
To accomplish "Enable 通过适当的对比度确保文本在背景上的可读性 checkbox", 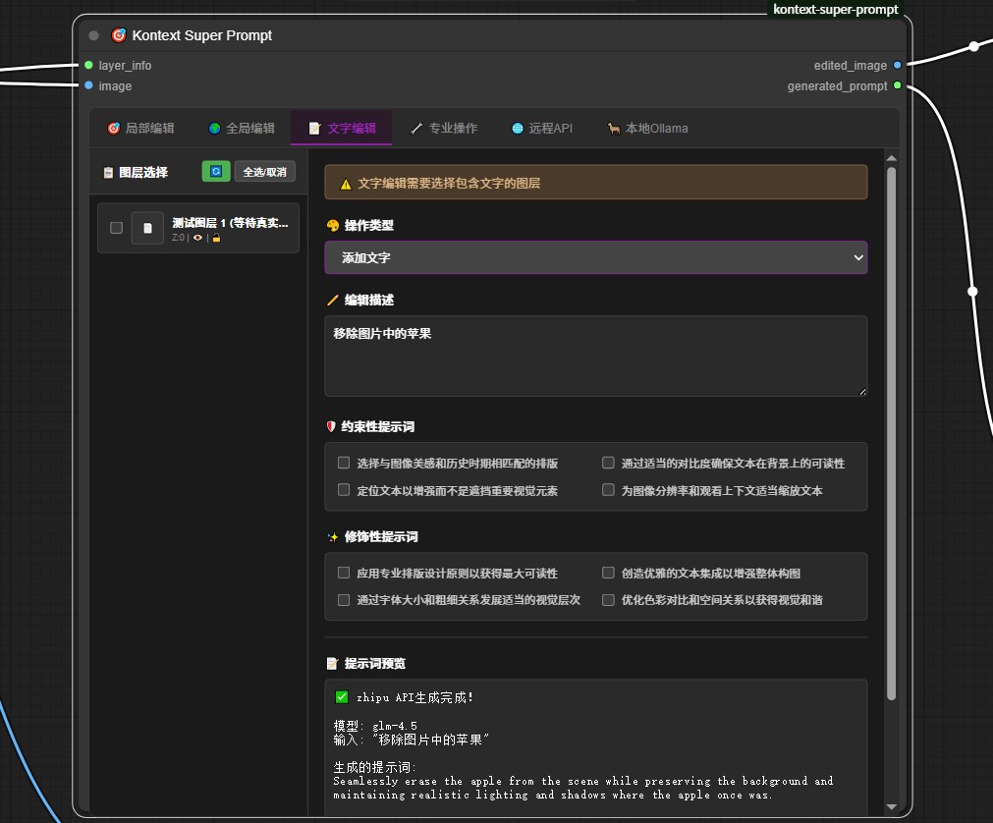I will pos(609,463).
